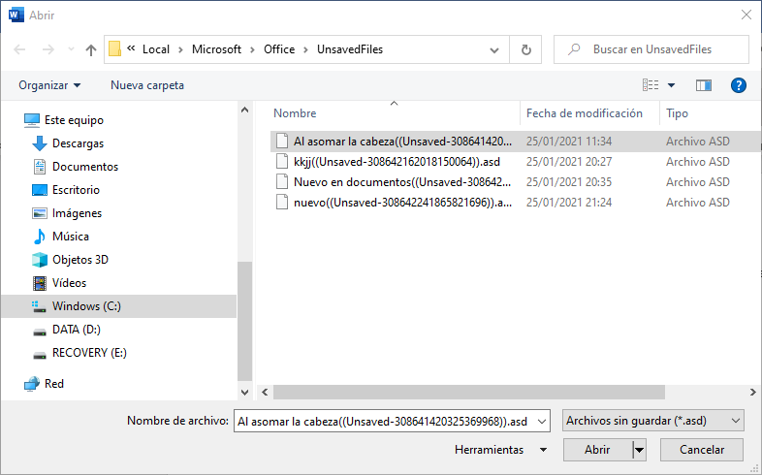Click the horizontal scrollbar in file list

tap(465, 392)
